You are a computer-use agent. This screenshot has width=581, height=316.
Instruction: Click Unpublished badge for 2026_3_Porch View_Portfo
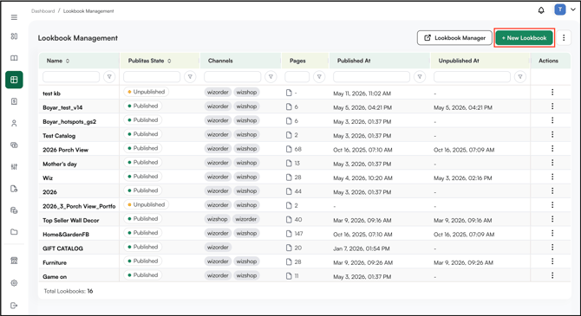(x=146, y=204)
